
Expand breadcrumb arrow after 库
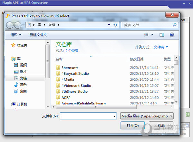(x=44, y=25)
